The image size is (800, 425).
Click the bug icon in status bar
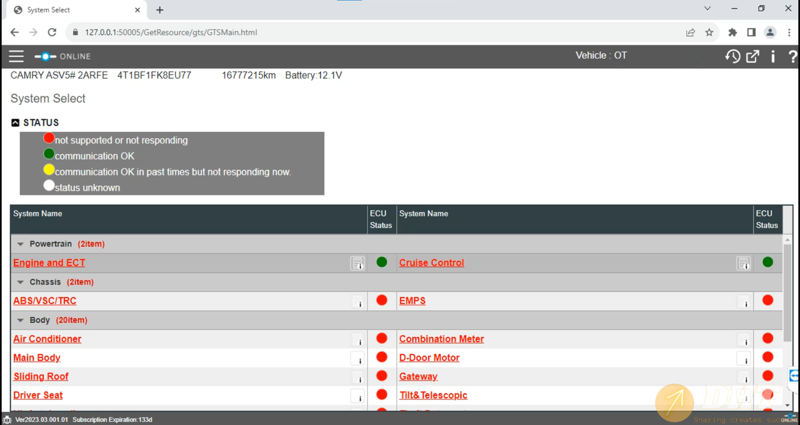coord(7,420)
